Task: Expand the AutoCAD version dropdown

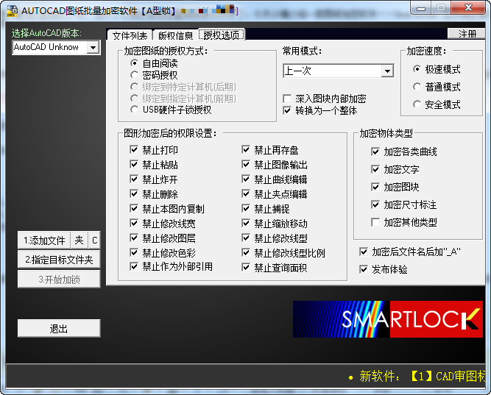Action: (93, 48)
